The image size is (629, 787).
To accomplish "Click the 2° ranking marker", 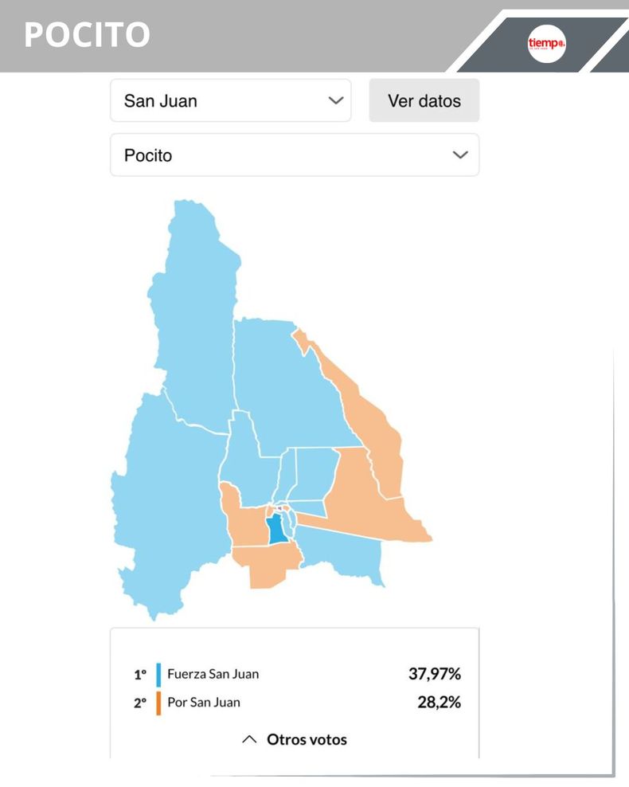I will [x=140, y=703].
